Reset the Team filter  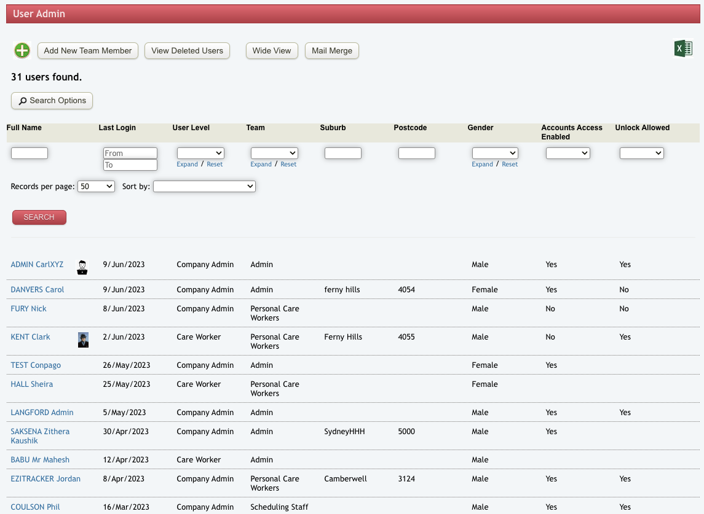[288, 165]
